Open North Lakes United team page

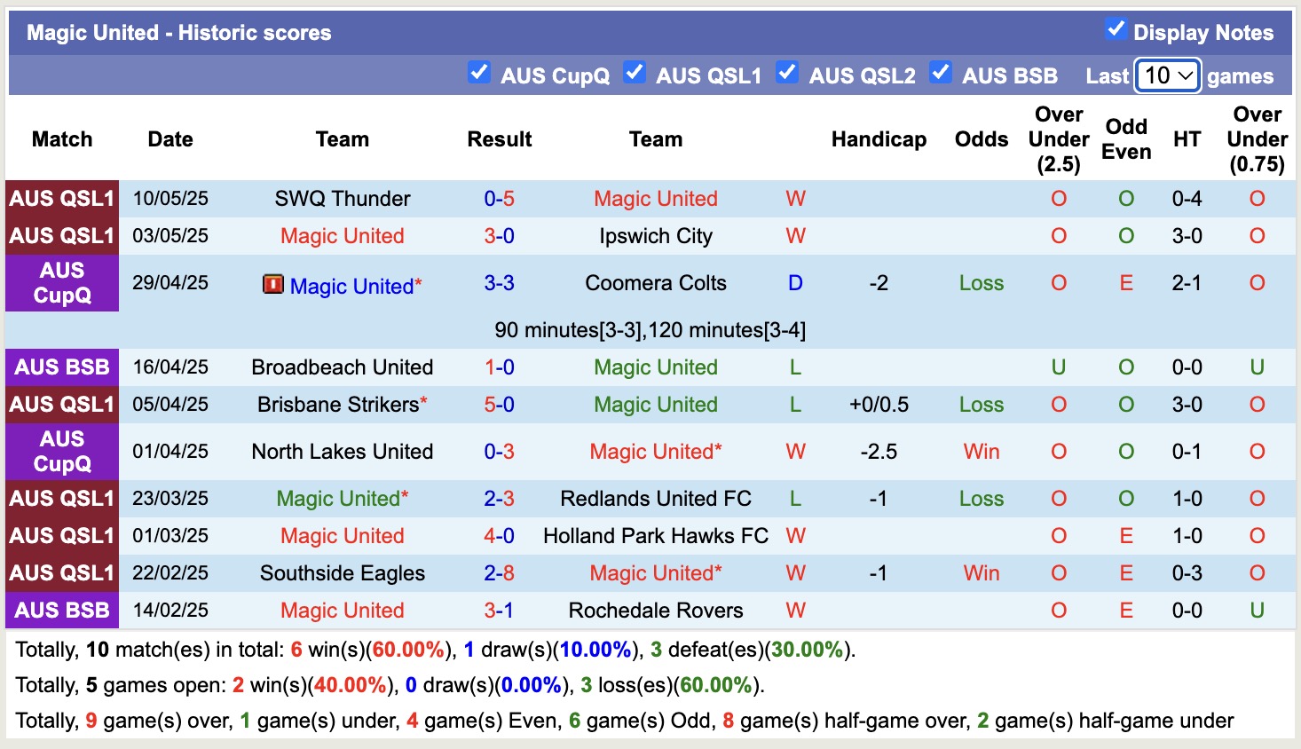pos(342,452)
